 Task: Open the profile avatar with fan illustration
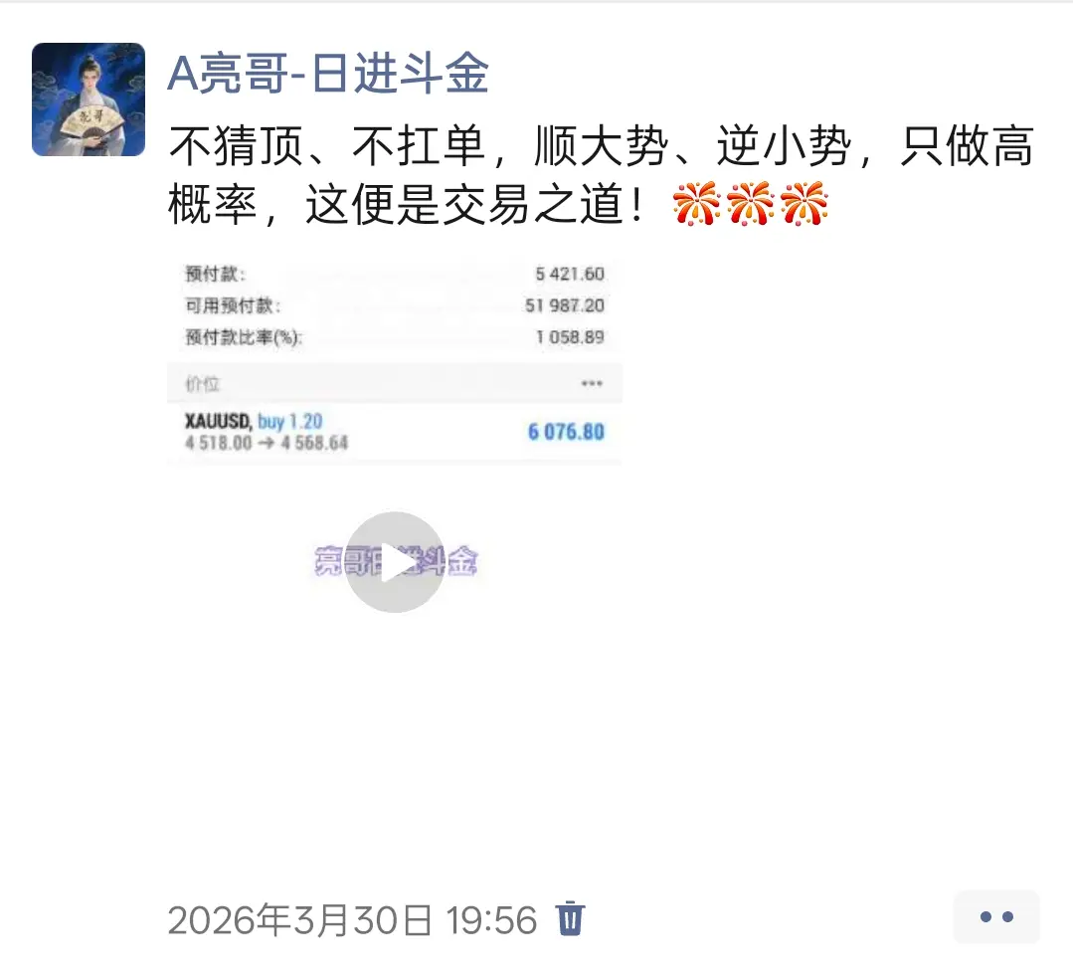click(x=89, y=99)
